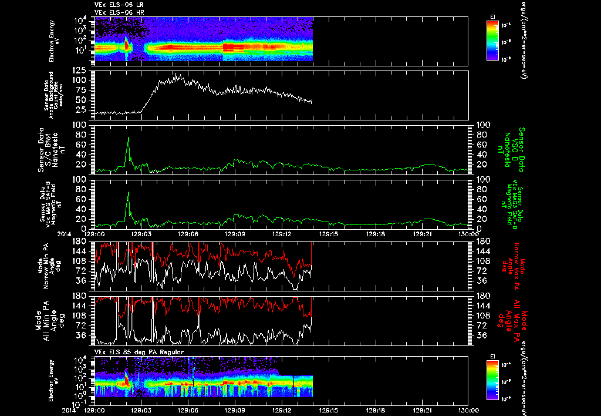Click the "Anode Background Count Rate" axis label
The width and height of the screenshot is (601, 416).
[53, 95]
